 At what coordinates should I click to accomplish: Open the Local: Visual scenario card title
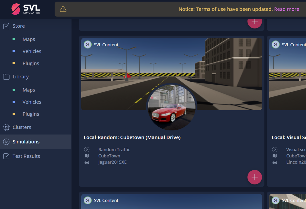(x=289, y=137)
